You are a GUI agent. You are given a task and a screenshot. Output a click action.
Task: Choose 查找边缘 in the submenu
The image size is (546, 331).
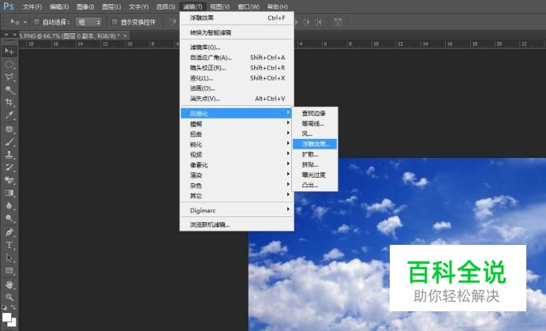pos(315,113)
